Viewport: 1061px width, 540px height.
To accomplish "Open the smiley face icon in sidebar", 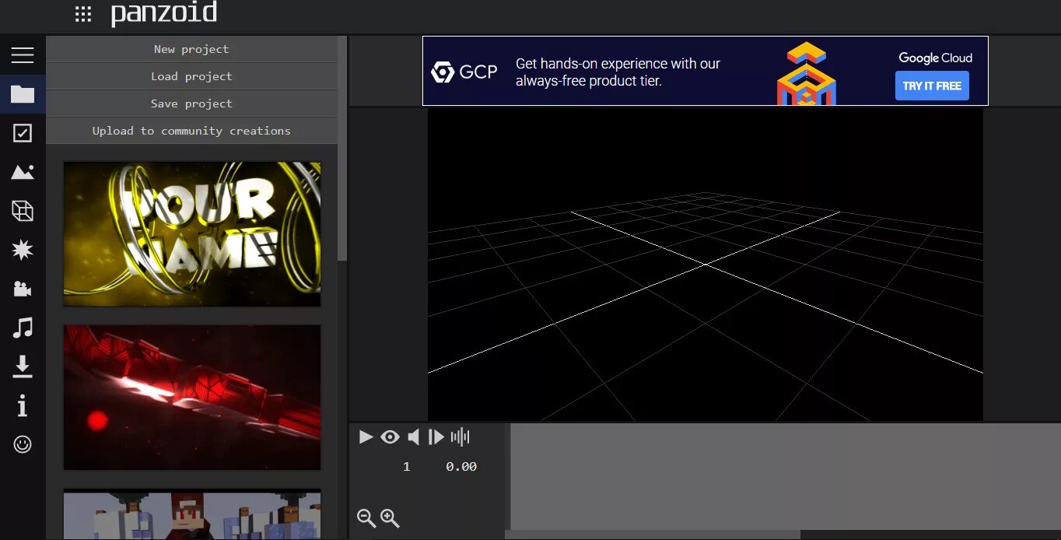I will tap(23, 444).
